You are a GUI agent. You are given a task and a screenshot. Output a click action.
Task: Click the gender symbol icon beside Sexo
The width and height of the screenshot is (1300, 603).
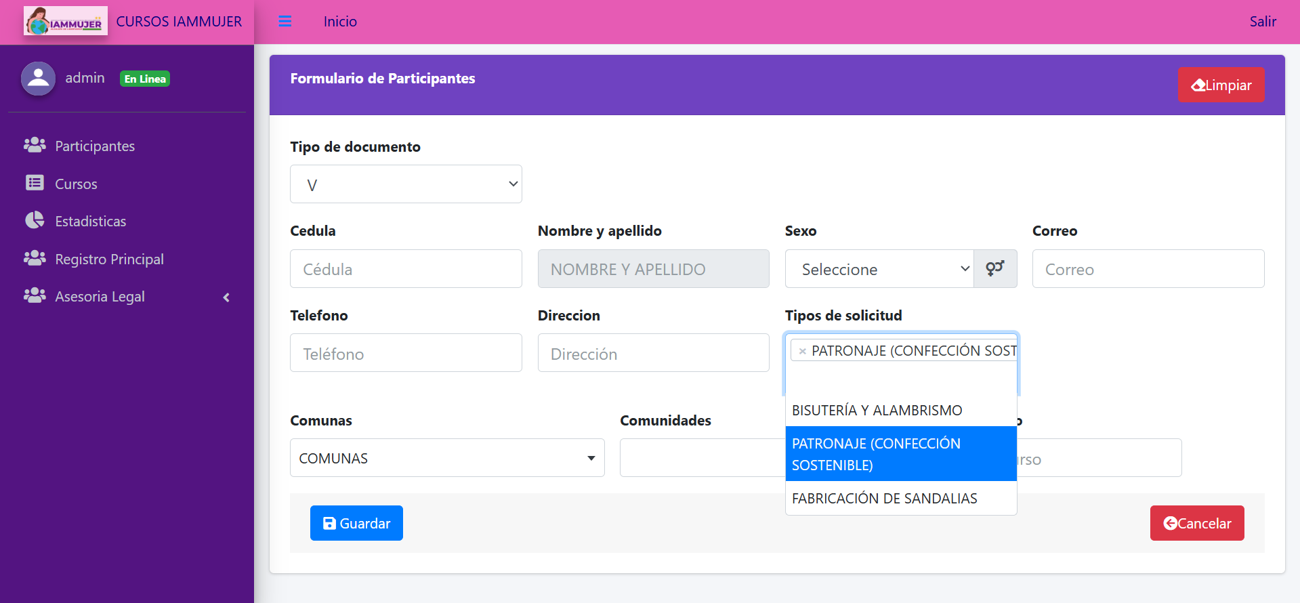tap(994, 269)
